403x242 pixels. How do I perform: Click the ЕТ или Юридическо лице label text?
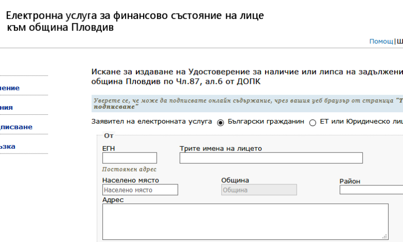(x=361, y=122)
